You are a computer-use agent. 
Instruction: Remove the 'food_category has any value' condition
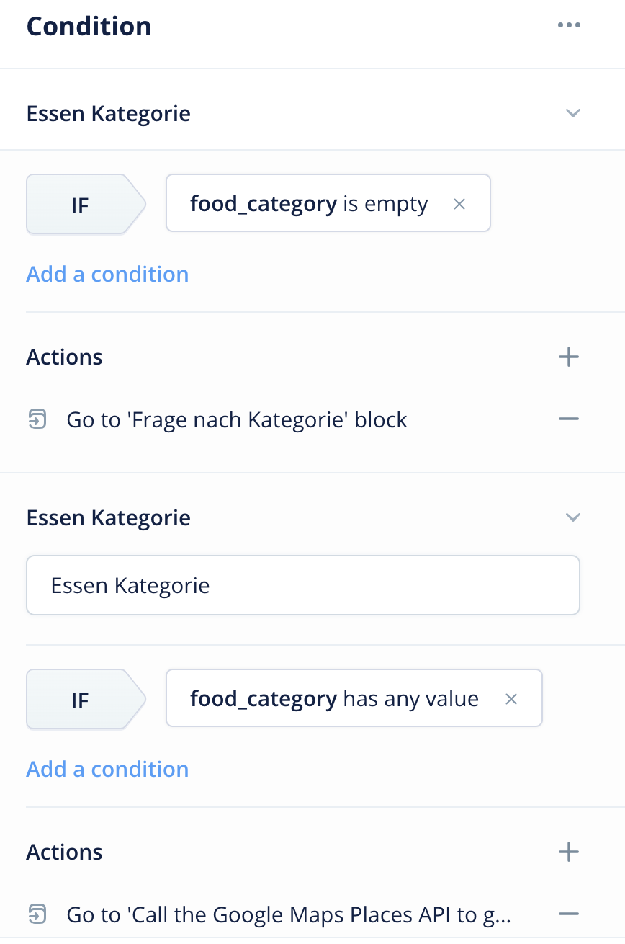click(511, 699)
